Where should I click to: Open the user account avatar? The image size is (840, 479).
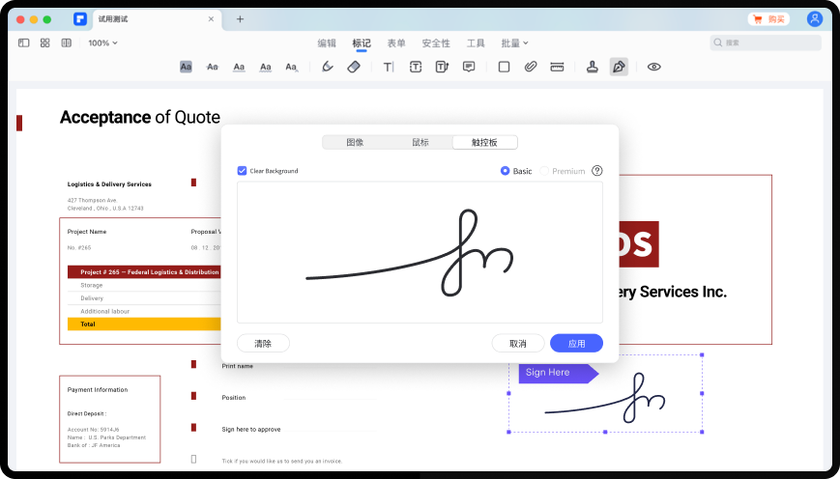tap(814, 19)
